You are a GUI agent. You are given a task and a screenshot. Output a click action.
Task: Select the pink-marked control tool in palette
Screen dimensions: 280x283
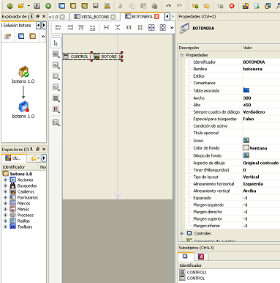[56, 109]
